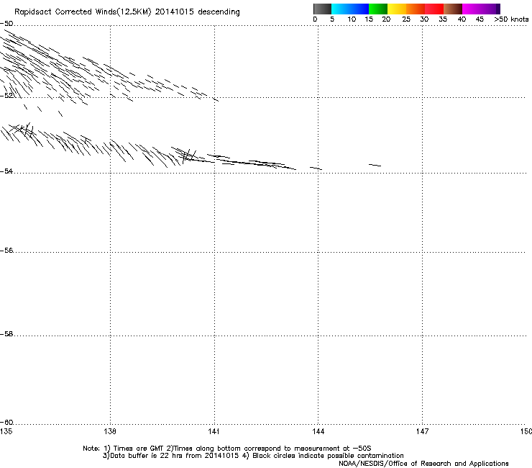Viewport: 532px width, 468px height.
Task: Click the legend tick label '25'
Action: [405, 19]
